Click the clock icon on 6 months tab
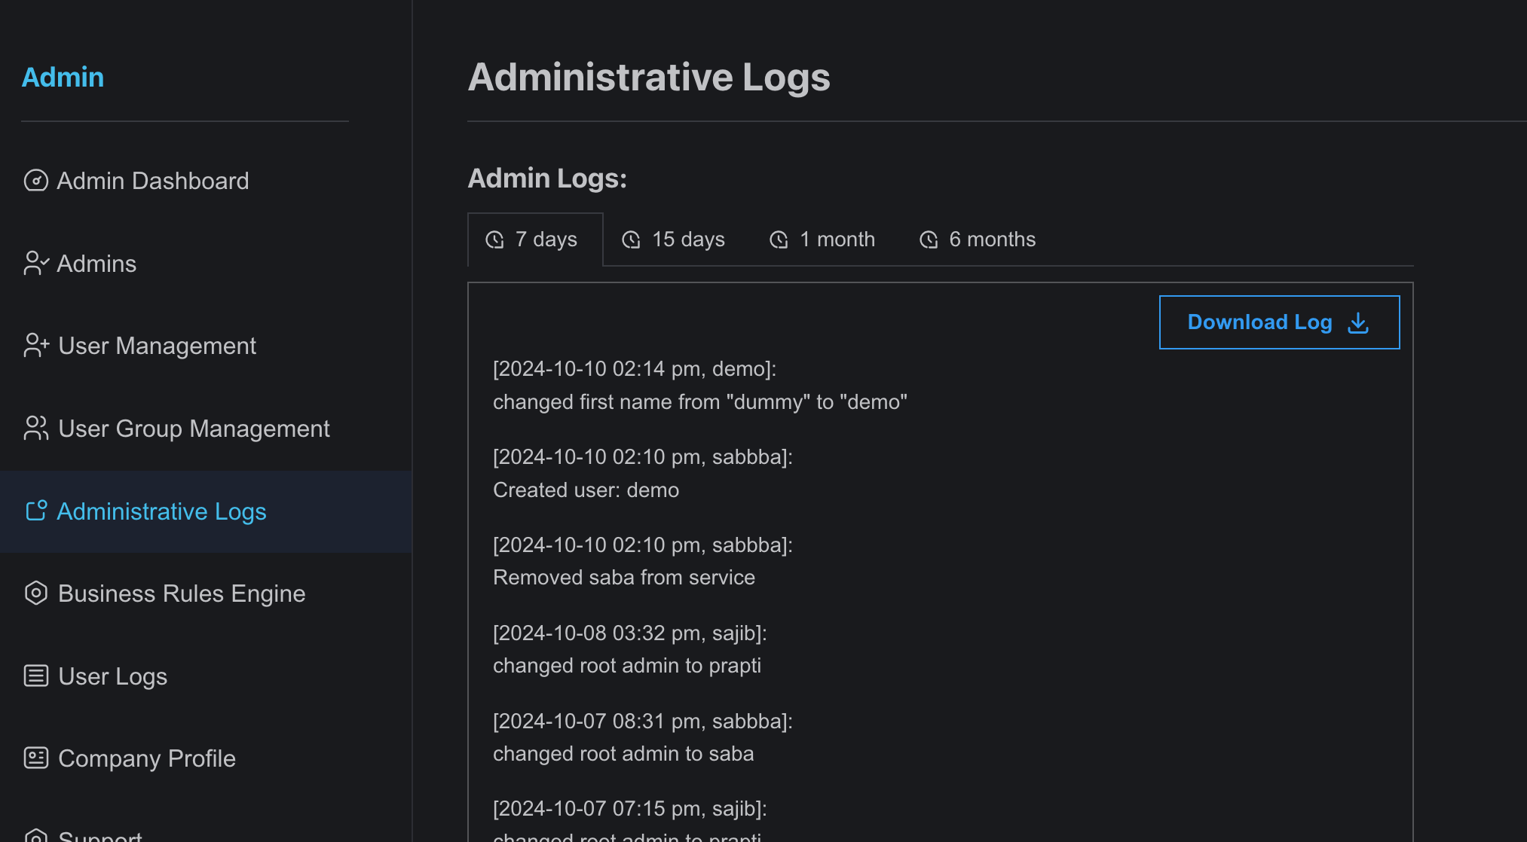 point(929,239)
